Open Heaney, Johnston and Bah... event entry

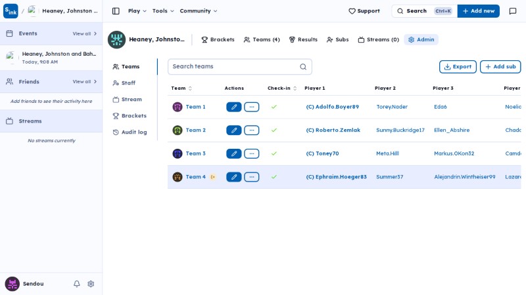[51, 58]
